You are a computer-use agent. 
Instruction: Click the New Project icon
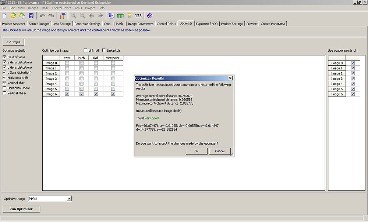tap(4, 16)
